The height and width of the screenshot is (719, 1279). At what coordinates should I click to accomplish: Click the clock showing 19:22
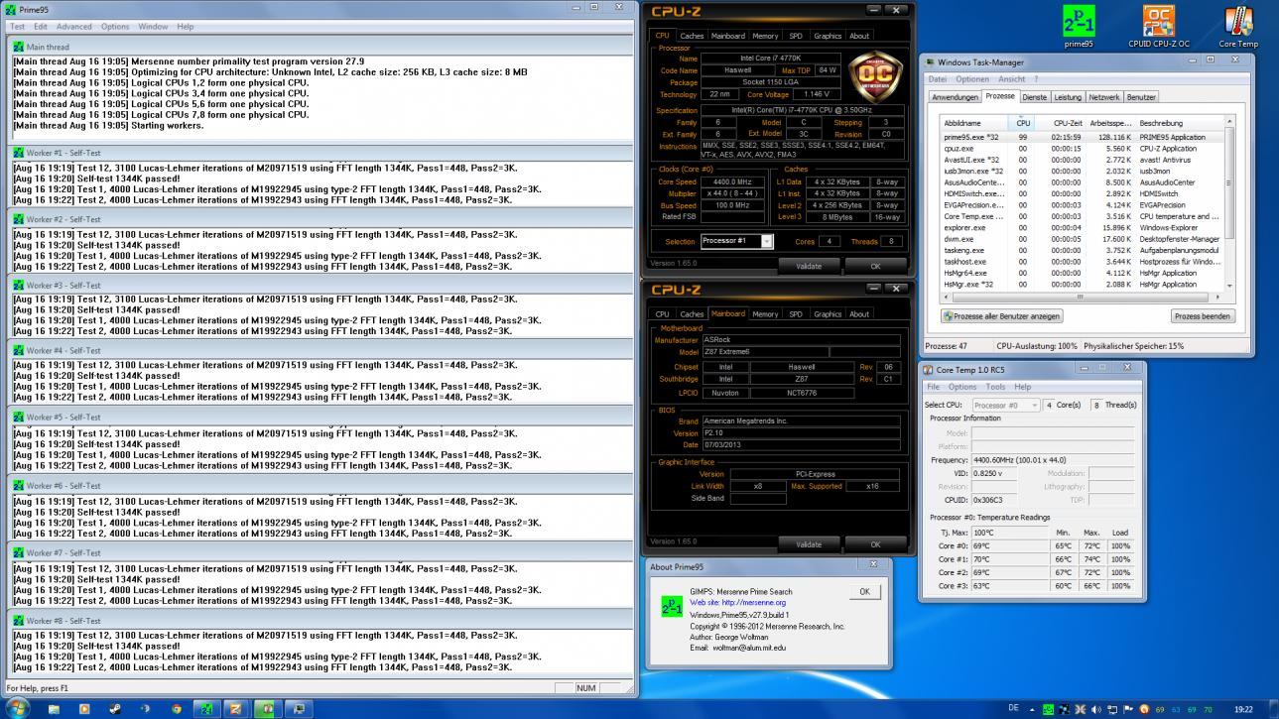1243,709
